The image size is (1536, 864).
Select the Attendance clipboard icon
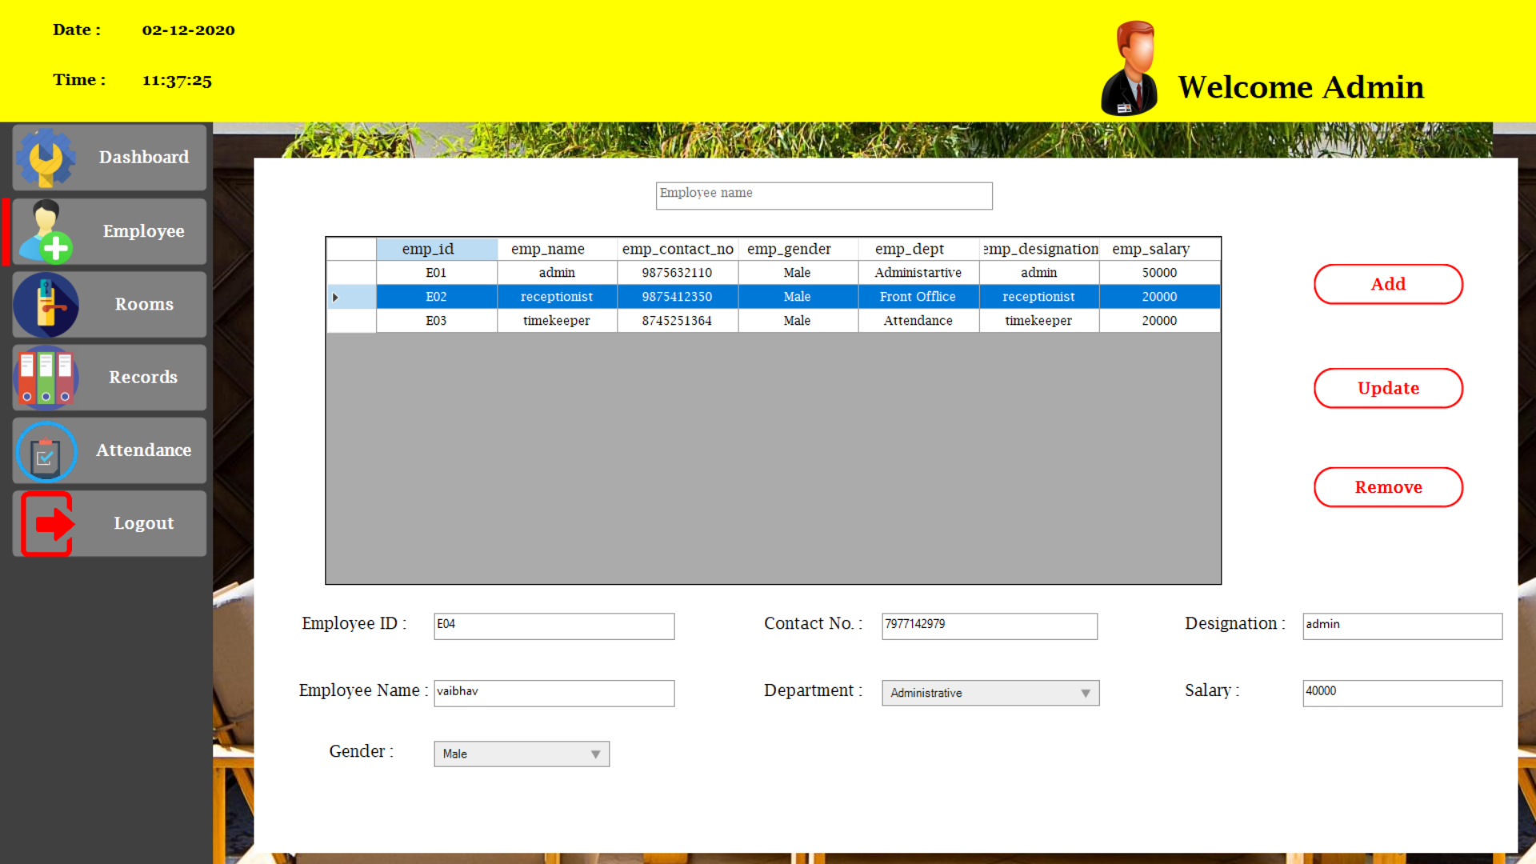pyautogui.click(x=46, y=450)
